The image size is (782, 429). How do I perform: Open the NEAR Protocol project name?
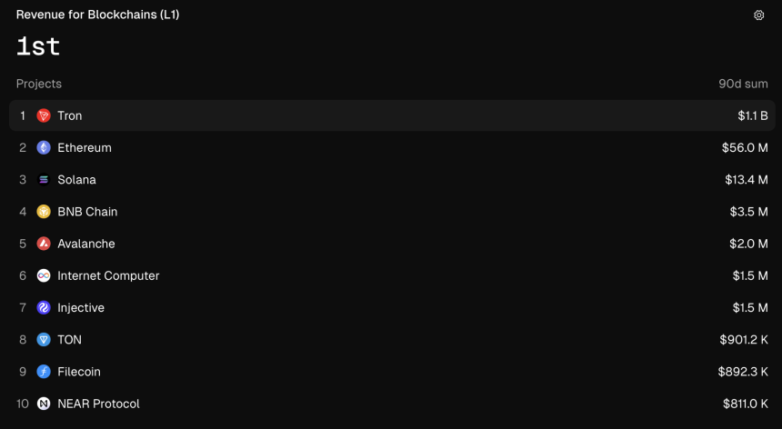click(99, 404)
